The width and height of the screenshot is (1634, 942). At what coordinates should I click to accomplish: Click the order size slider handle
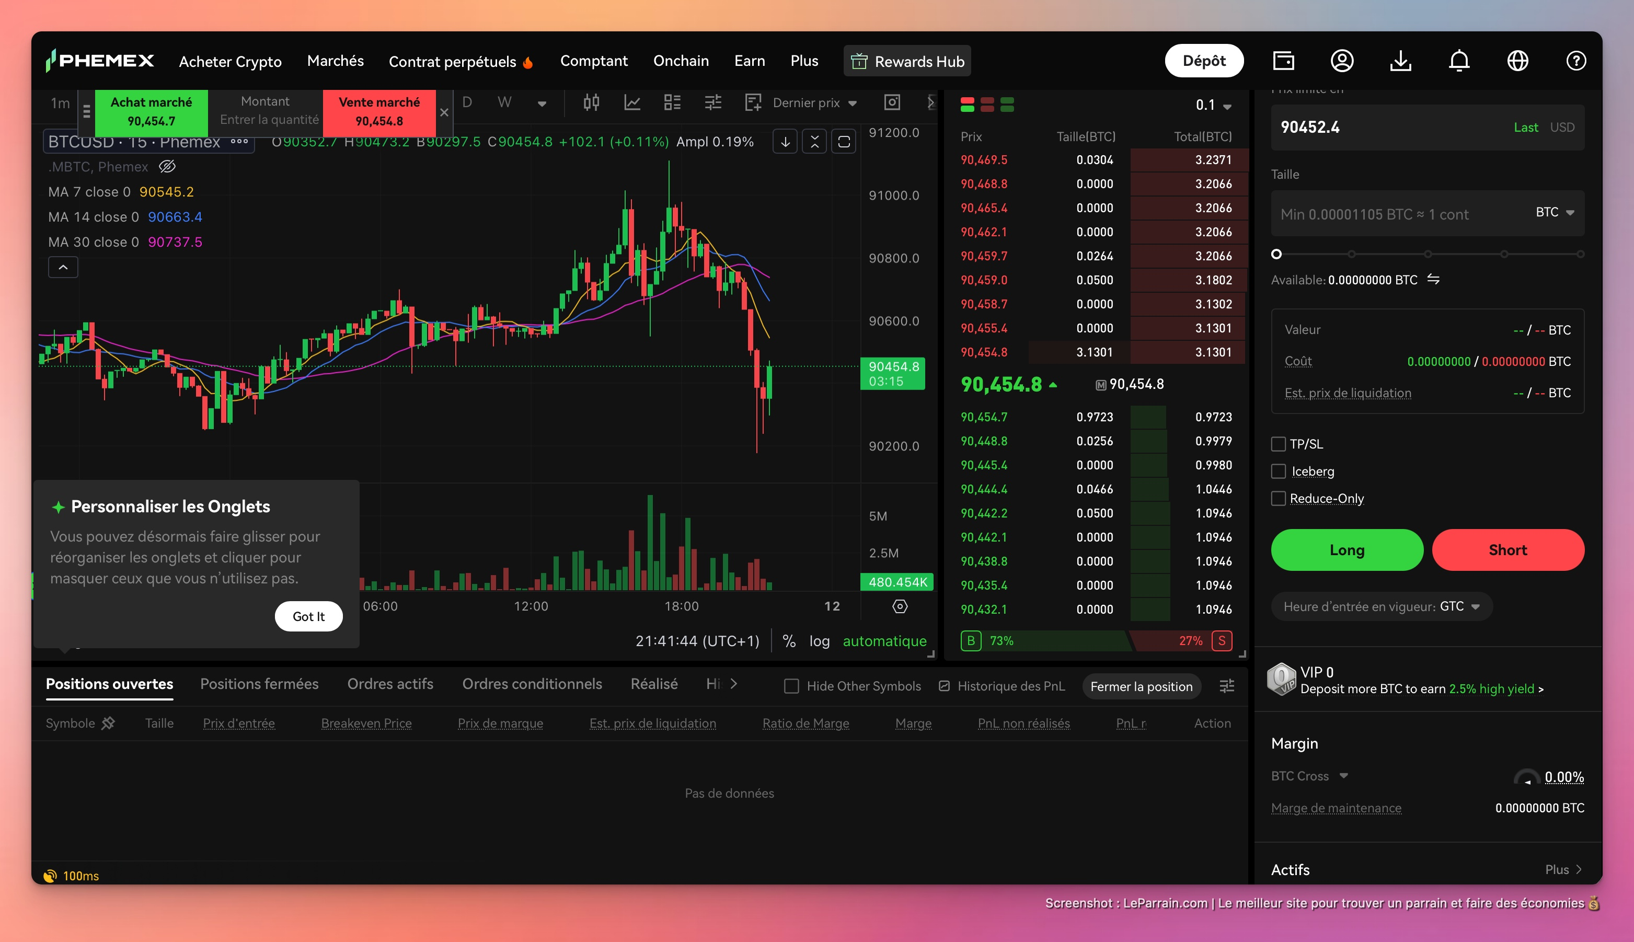(1276, 254)
